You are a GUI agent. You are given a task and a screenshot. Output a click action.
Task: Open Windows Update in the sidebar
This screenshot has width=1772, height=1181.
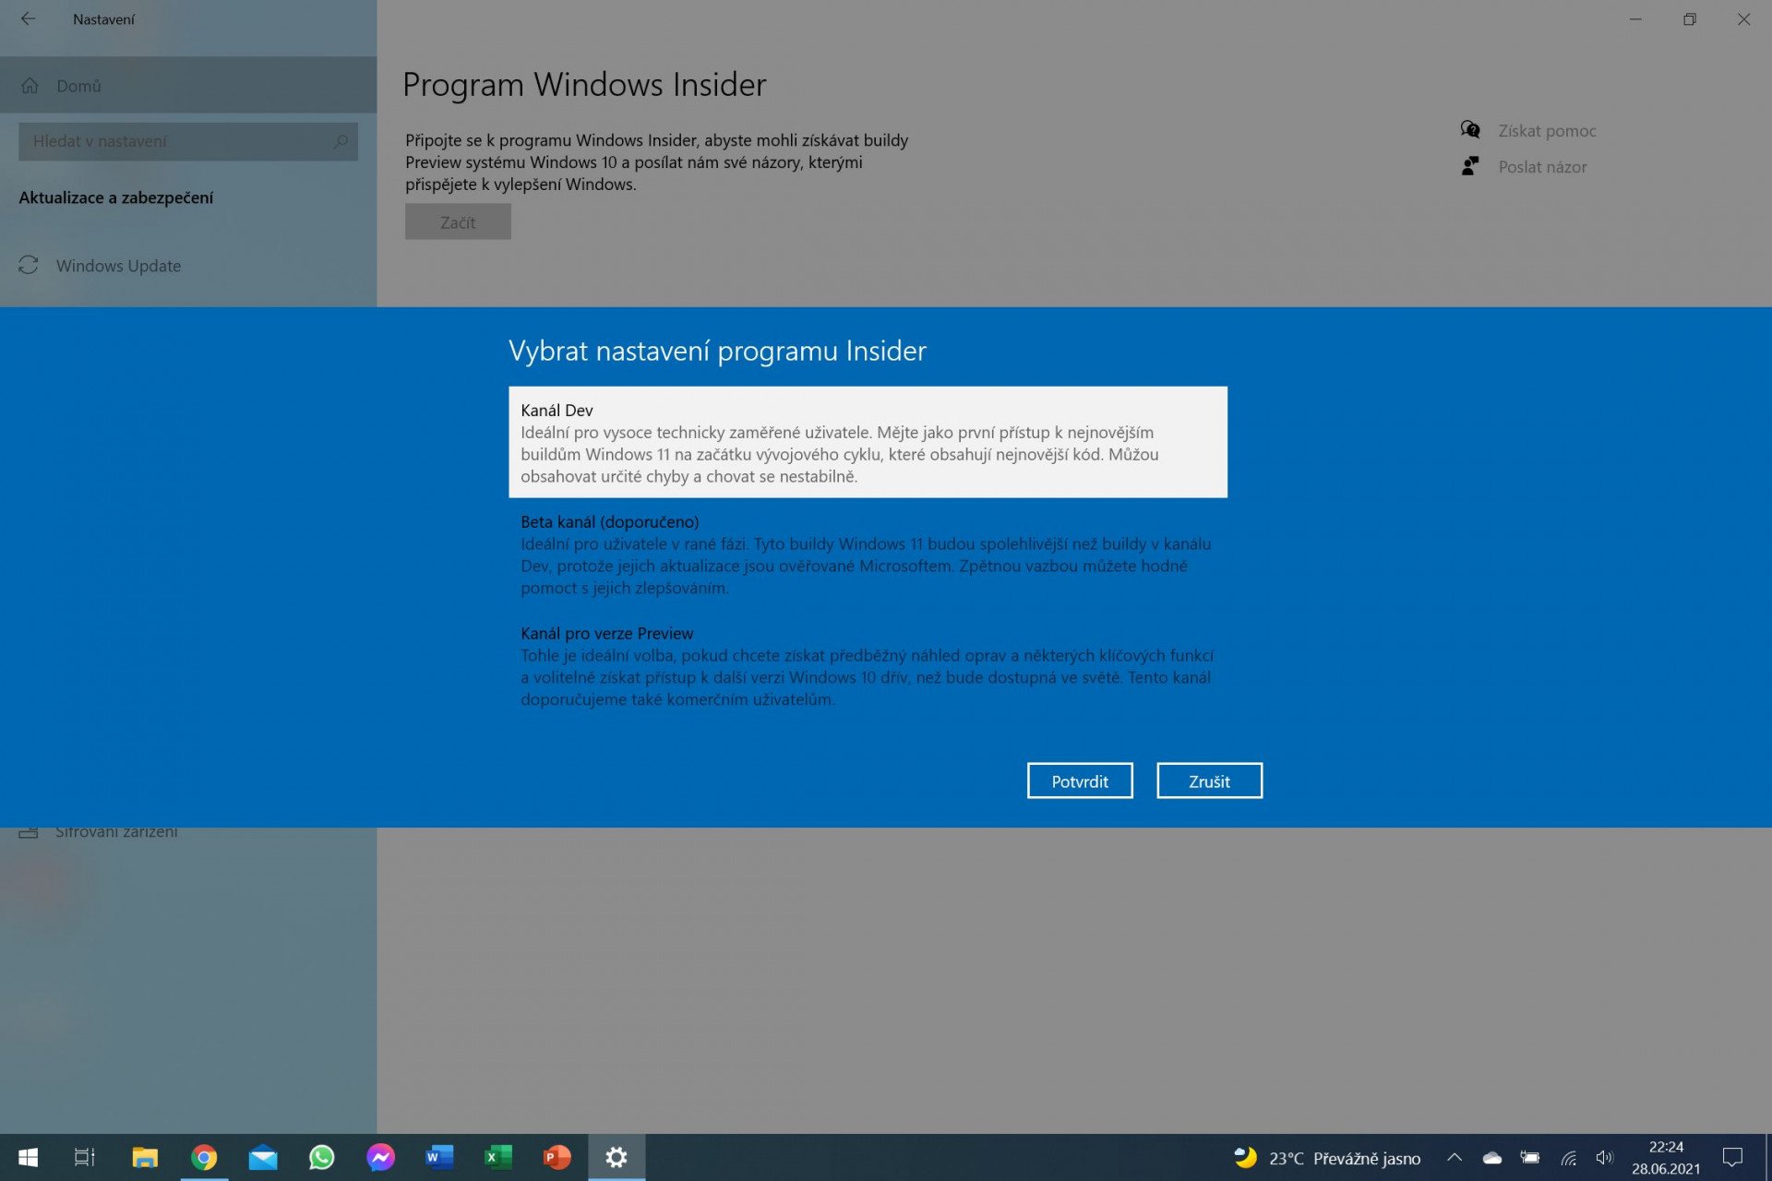[188, 266]
